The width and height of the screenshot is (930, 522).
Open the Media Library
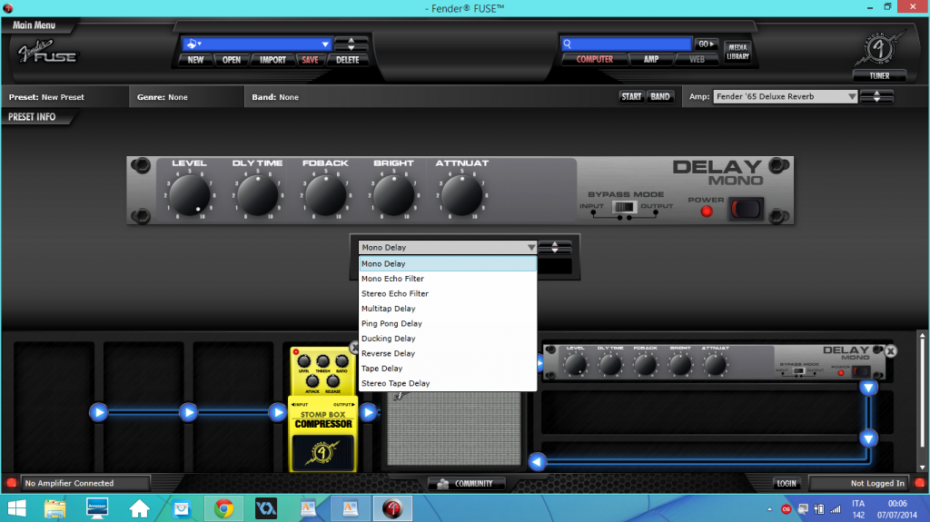pyautogui.click(x=737, y=52)
